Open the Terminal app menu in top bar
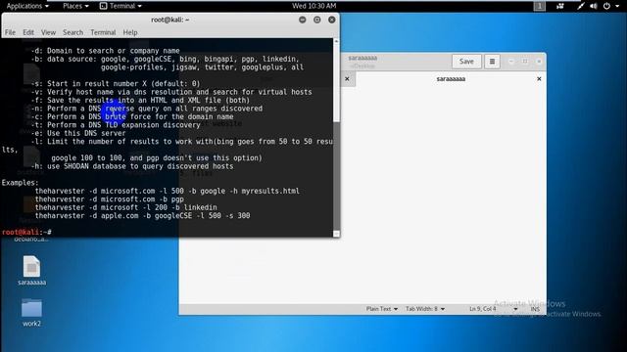This screenshot has height=352, width=627. click(121, 6)
